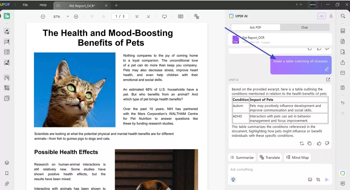
Task: Toggle the infinity mode button in AI panel
Action: (x=321, y=16)
